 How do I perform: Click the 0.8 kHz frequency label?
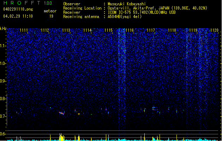3,99
